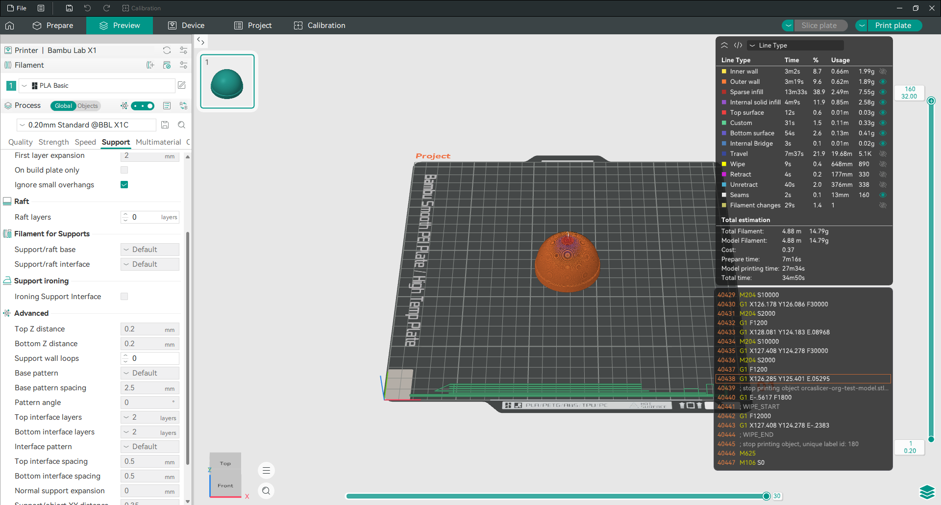Click add filament icon
The width and height of the screenshot is (941, 505).
click(x=150, y=65)
